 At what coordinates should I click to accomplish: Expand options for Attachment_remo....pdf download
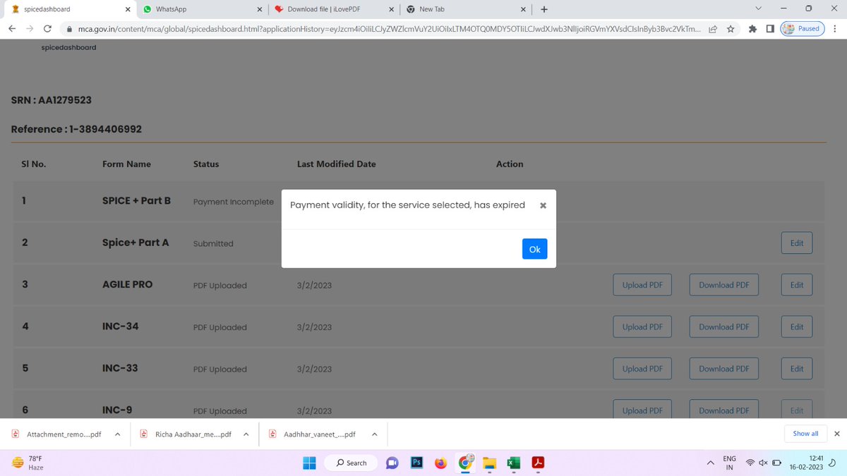tap(117, 434)
